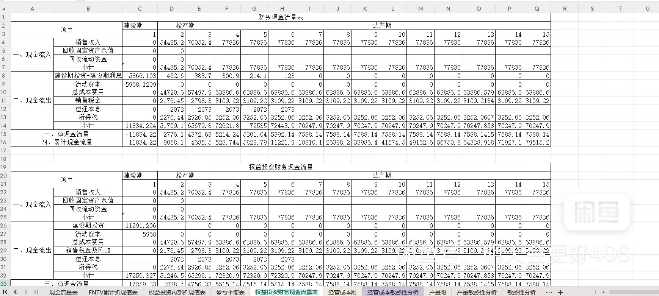Screen dimensions: 659x296
Task: Select column U header
Action: tap(647, 8)
